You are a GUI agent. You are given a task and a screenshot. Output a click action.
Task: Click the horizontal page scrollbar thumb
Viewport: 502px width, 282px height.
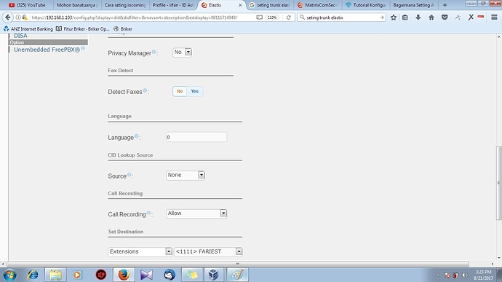pos(238,264)
